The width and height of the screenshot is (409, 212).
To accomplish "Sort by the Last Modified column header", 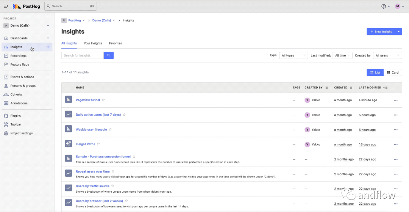I will 370,88.
